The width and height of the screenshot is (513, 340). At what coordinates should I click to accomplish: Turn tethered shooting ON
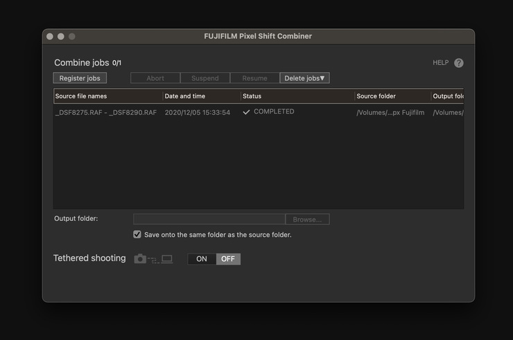tap(202, 259)
